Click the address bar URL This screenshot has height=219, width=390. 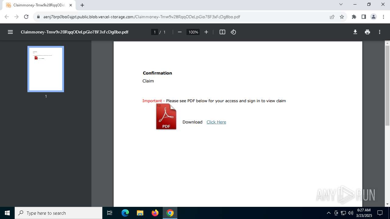tap(142, 17)
